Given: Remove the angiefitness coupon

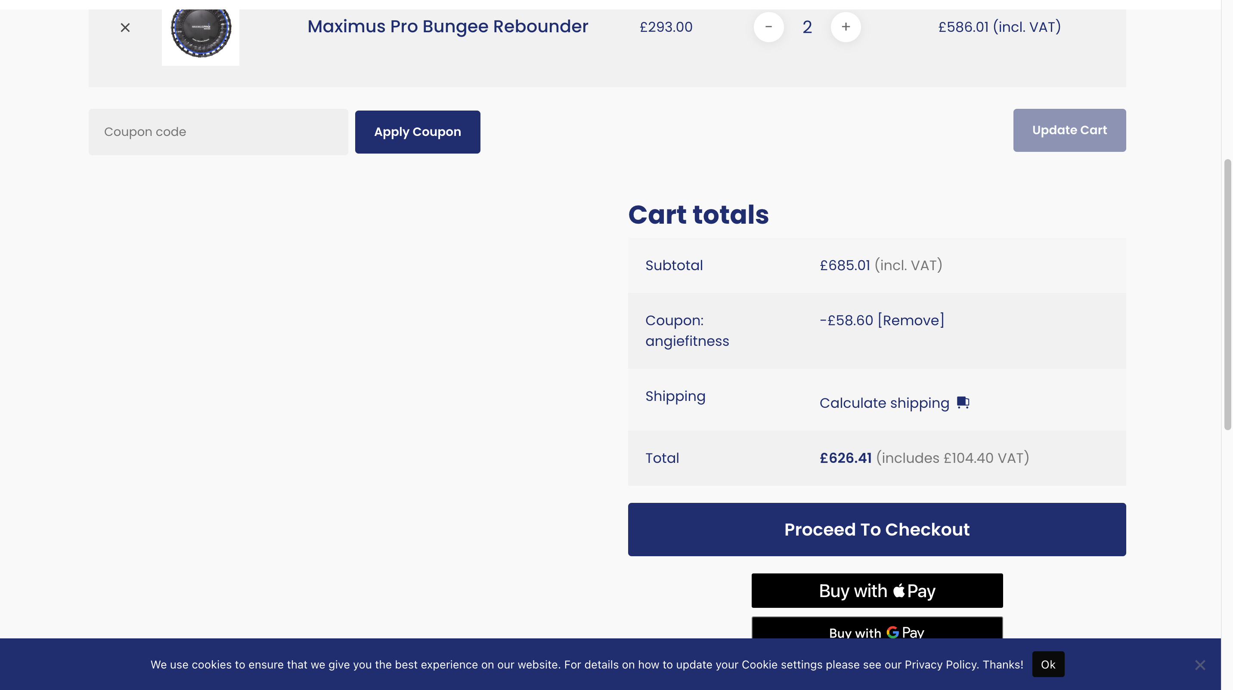Looking at the screenshot, I should click(911, 320).
